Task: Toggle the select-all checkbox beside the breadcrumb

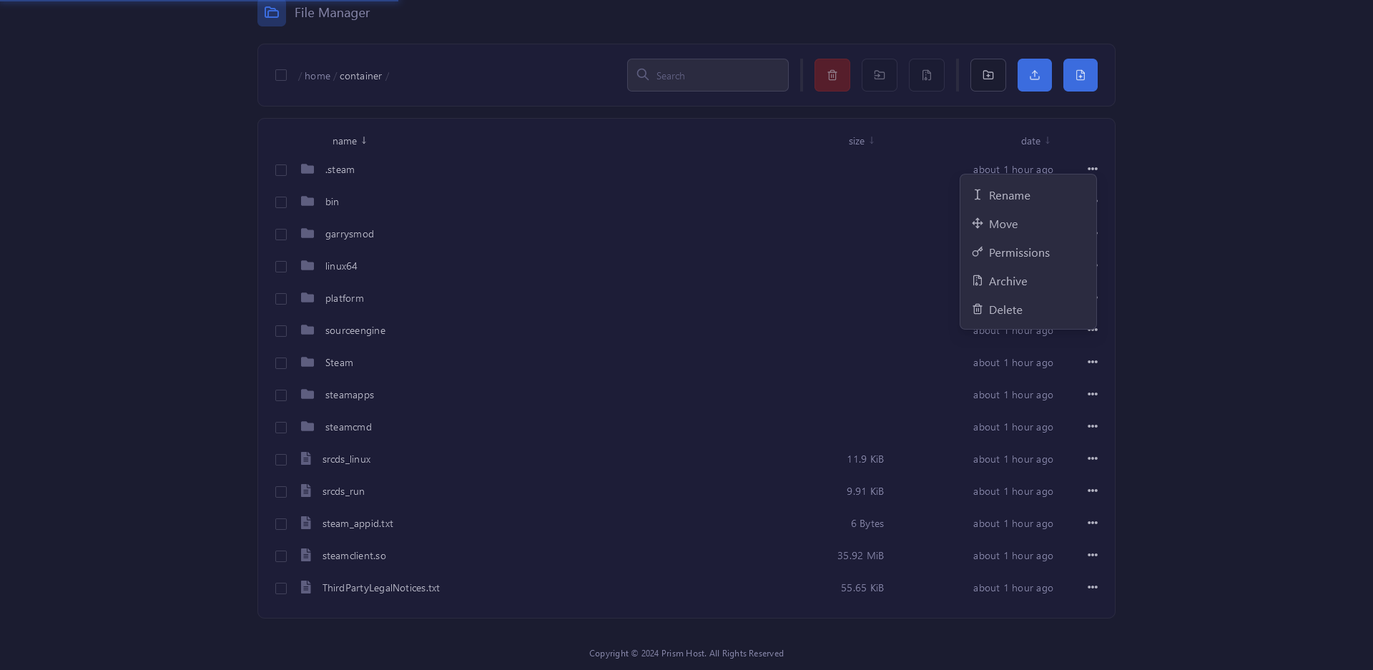Action: (281, 76)
